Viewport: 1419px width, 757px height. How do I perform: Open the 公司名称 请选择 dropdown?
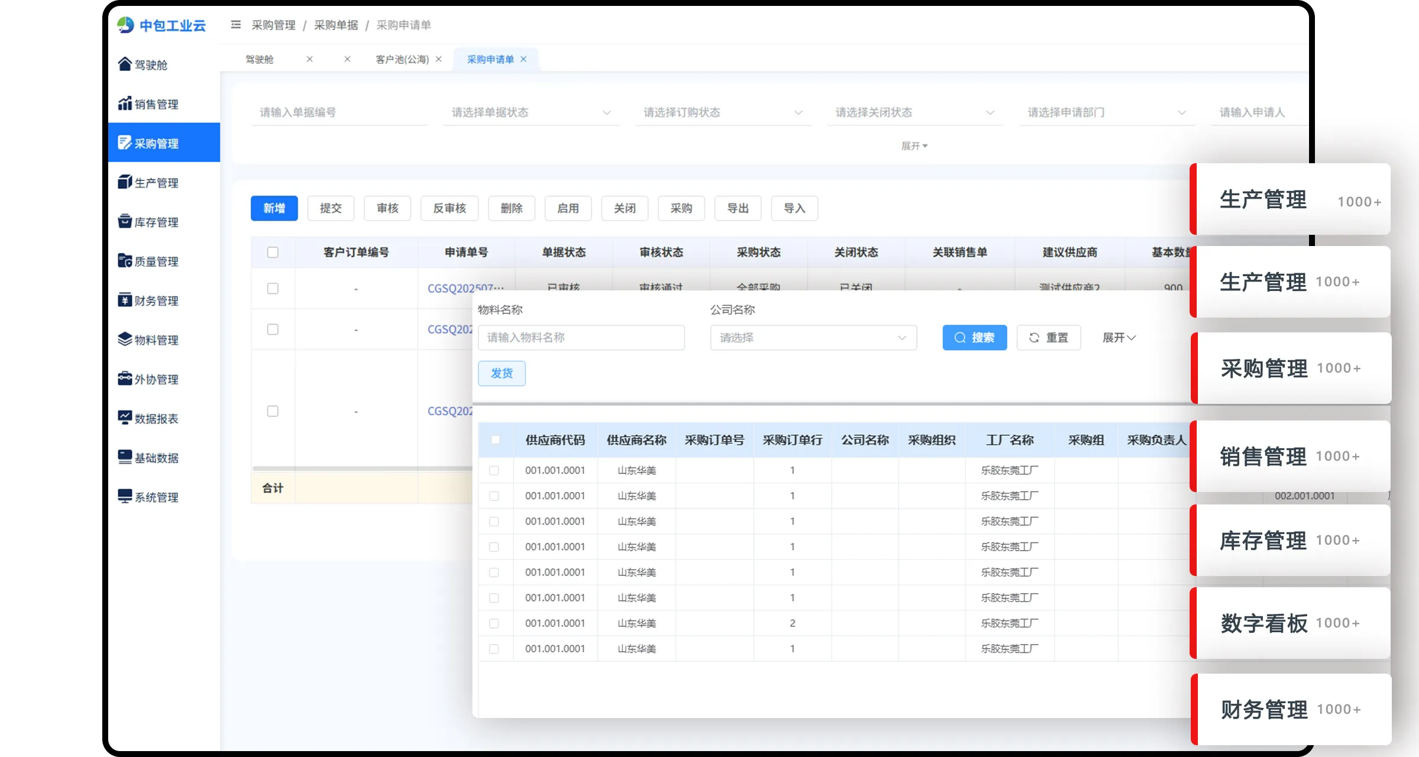(813, 338)
